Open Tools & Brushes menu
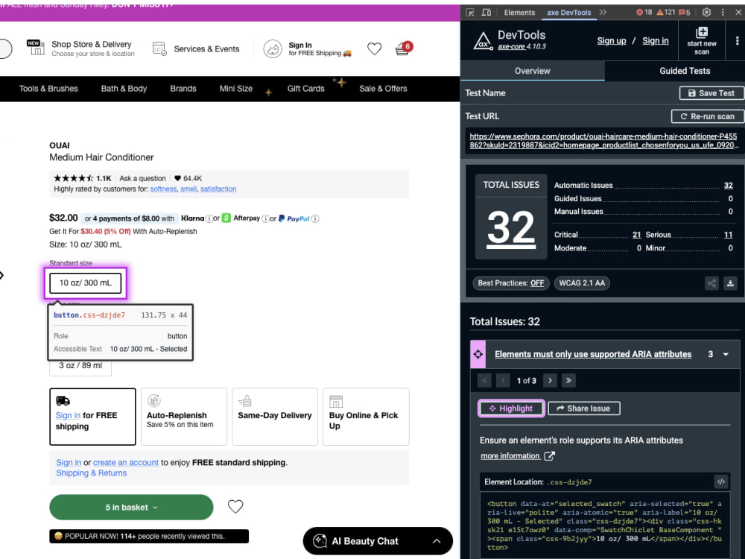745x559 pixels. click(x=48, y=89)
